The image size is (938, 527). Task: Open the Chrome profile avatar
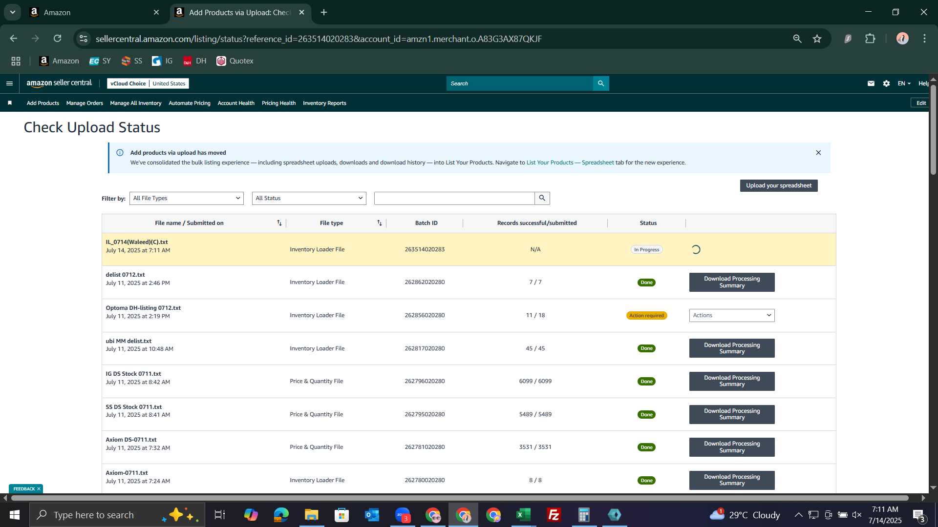tap(902, 39)
